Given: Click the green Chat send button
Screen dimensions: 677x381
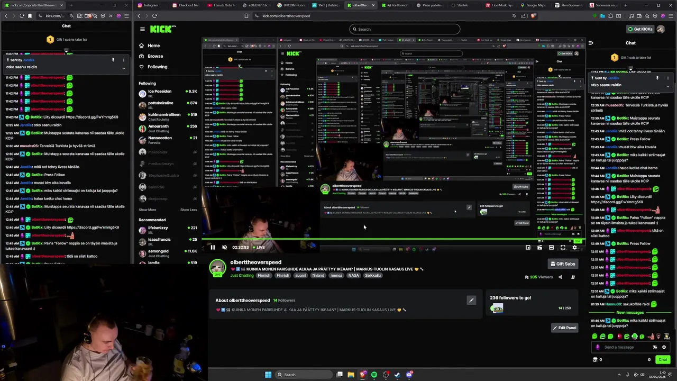Looking at the screenshot, I should pyautogui.click(x=663, y=359).
